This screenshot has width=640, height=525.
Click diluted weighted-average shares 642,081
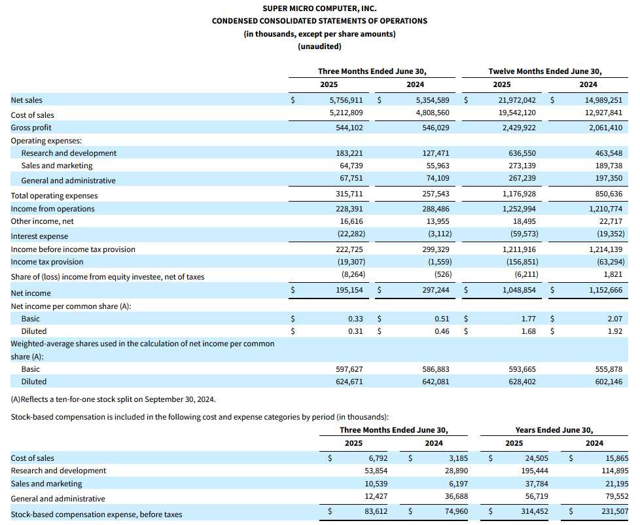(436, 382)
